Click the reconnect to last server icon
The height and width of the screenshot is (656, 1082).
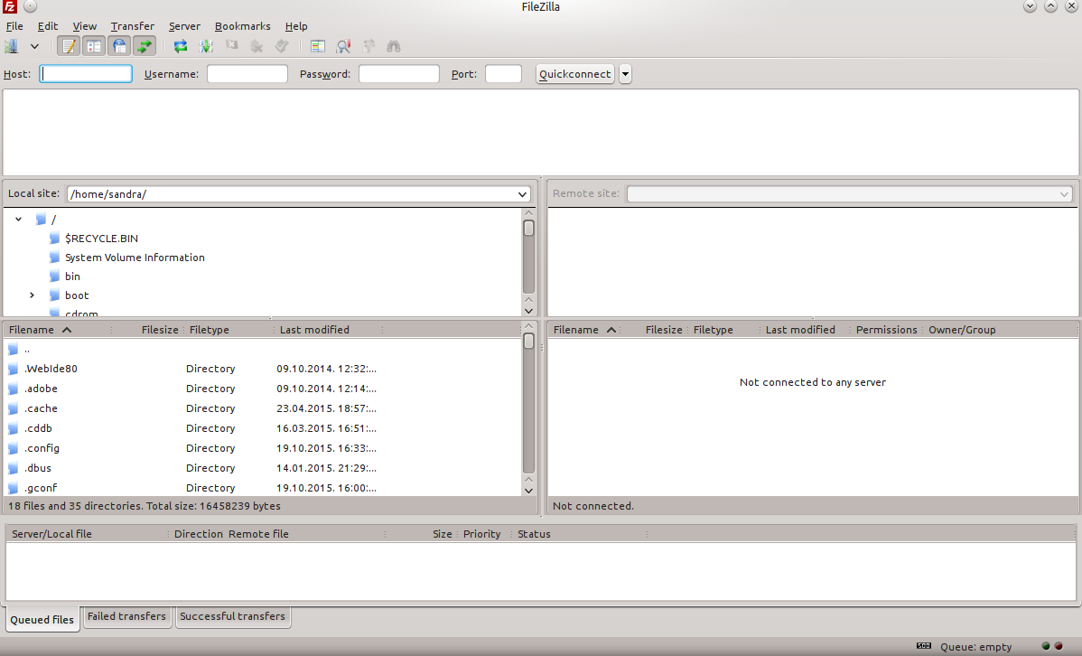pyautogui.click(x=282, y=46)
